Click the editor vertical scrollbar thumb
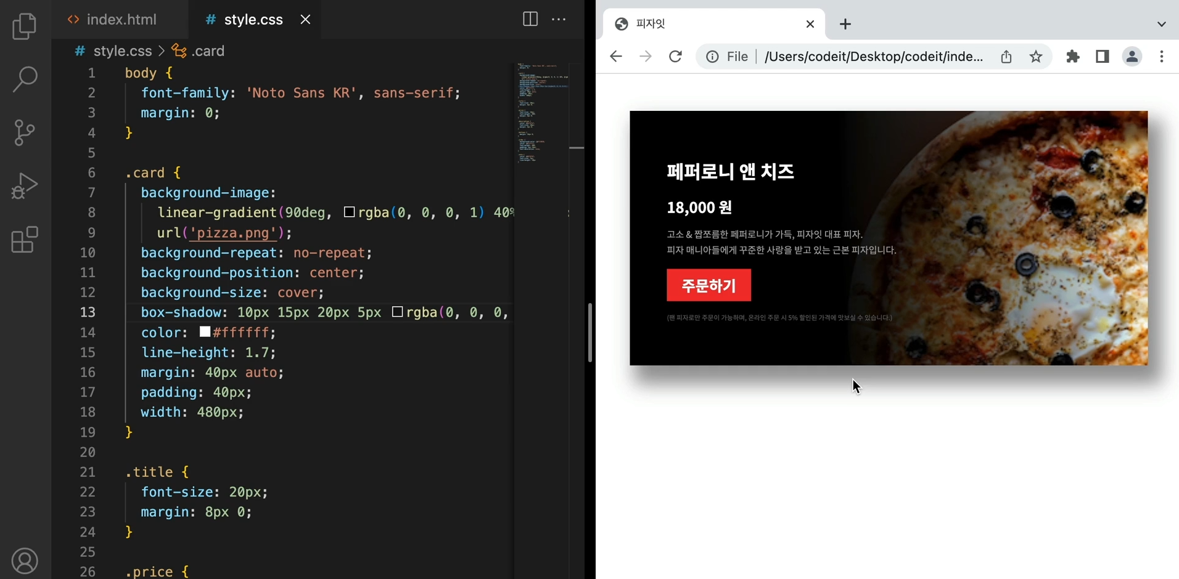 (589, 332)
